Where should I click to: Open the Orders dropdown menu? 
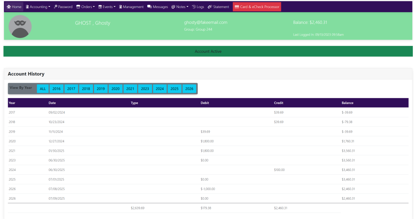(x=85, y=7)
